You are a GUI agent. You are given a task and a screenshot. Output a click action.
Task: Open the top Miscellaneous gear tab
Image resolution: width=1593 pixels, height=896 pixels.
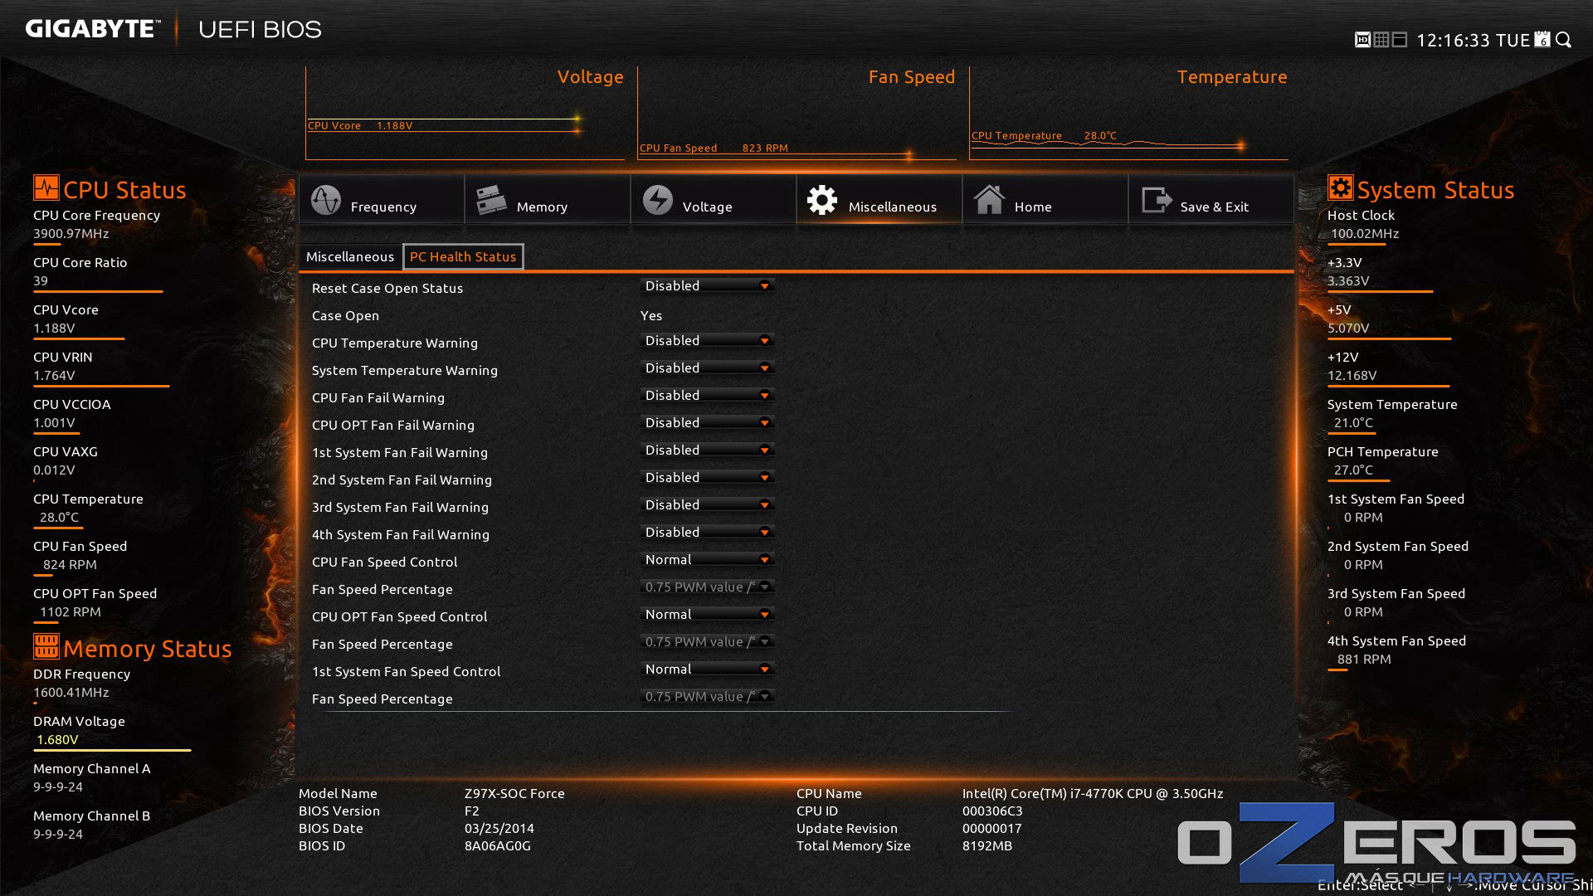coord(879,200)
